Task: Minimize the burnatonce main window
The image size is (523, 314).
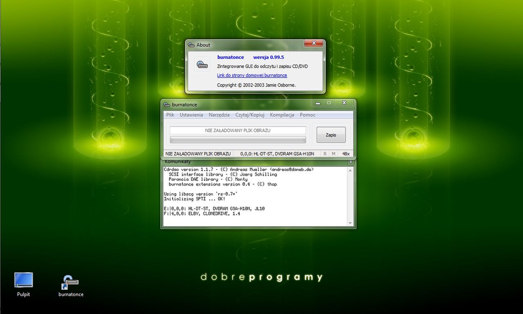Action: point(318,103)
